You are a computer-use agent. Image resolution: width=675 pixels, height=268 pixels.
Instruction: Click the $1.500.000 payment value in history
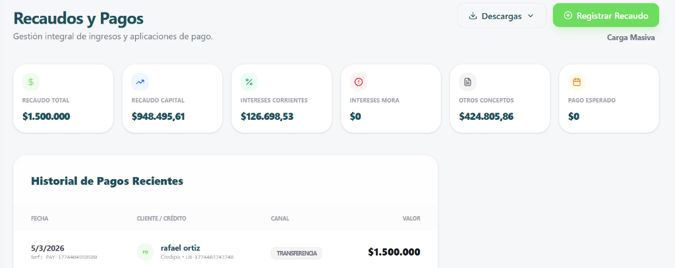point(394,252)
